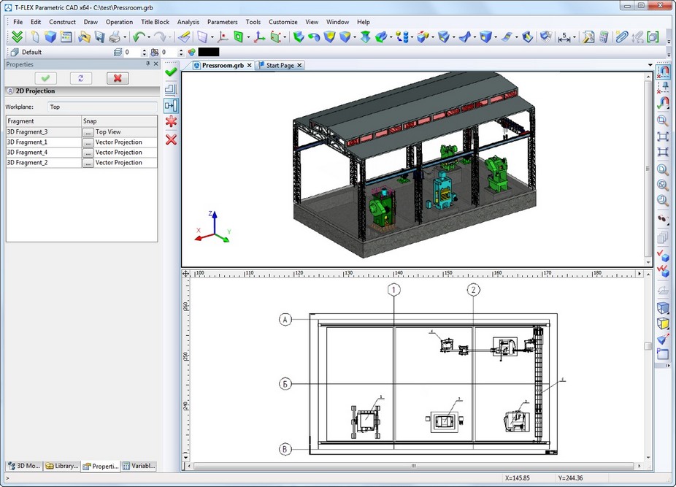Click the red asterisk icon beside Properties
This screenshot has height=487, width=676.
[x=171, y=122]
